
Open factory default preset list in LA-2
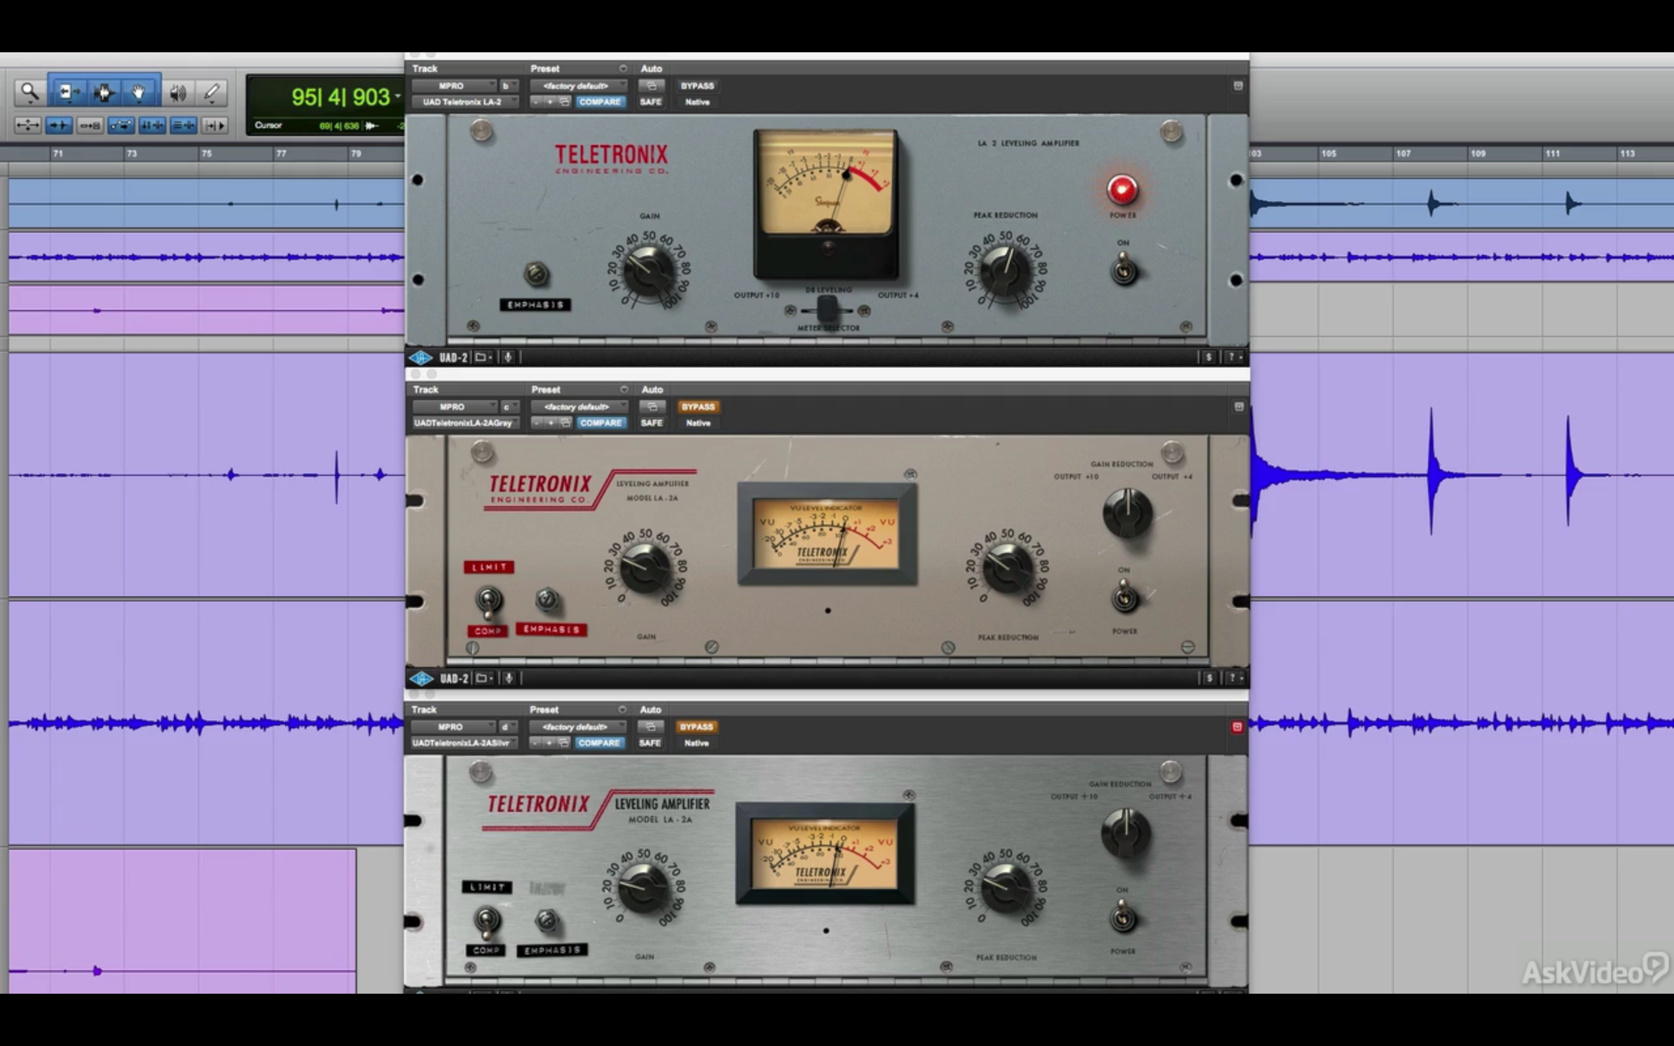point(578,86)
